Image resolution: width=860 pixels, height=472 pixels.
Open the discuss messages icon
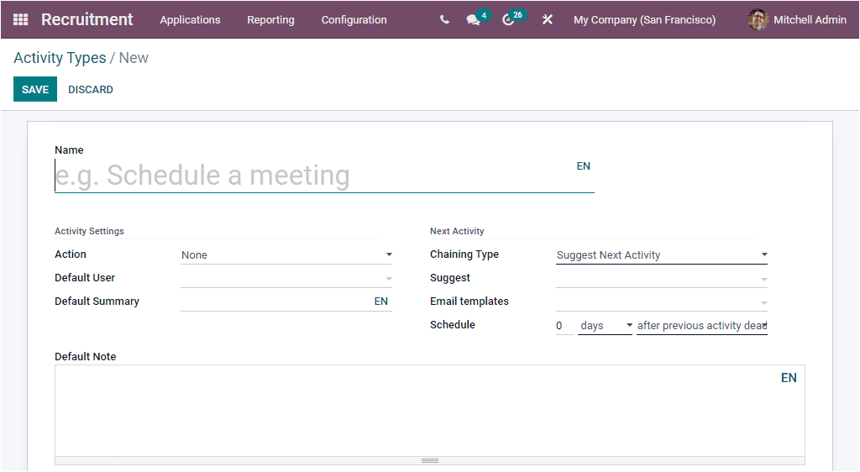point(474,19)
